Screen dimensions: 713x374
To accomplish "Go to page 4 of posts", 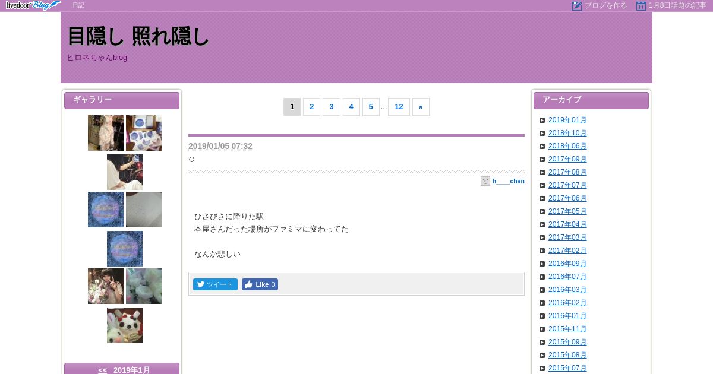I will tap(351, 107).
